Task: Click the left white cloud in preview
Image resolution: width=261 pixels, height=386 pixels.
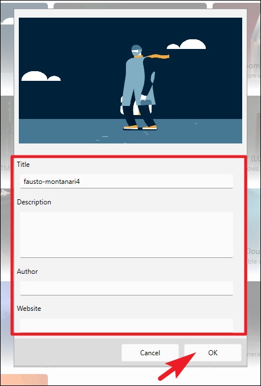Action: [41, 76]
